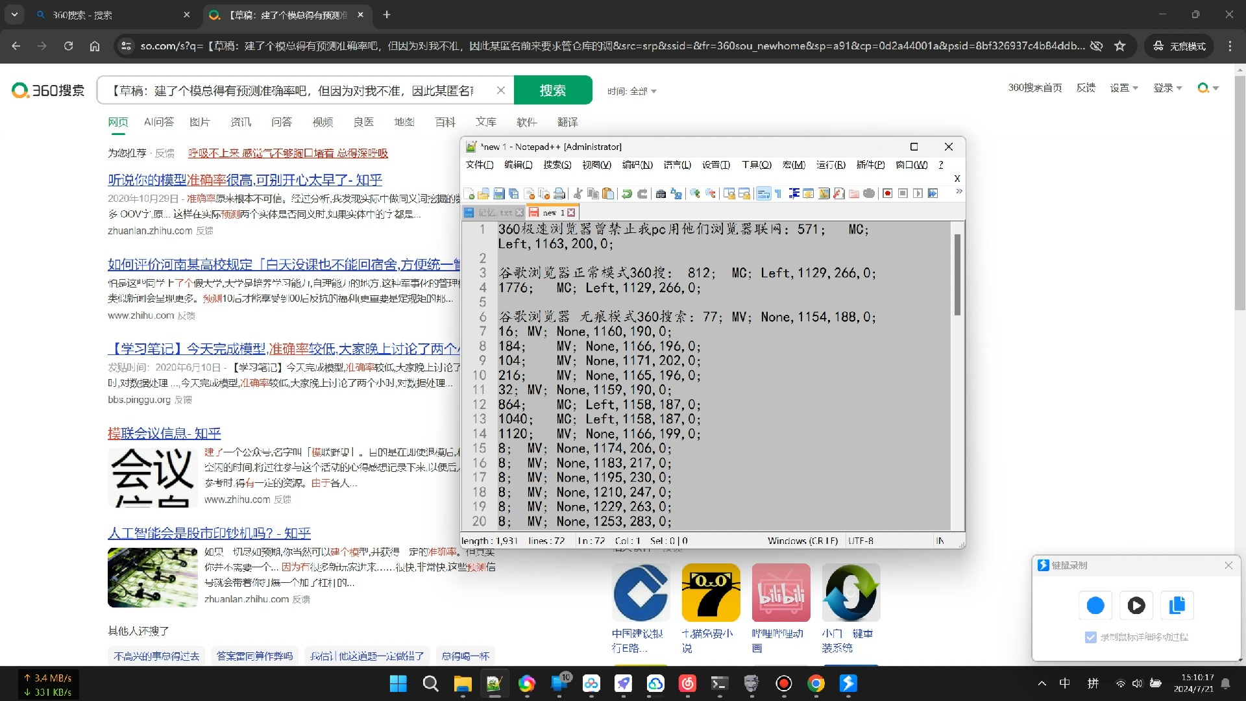Click 搜索(S) menu in Notepad++

(x=556, y=164)
